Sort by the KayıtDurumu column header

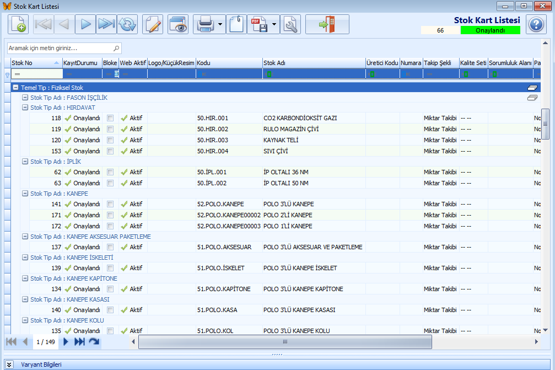coord(82,63)
